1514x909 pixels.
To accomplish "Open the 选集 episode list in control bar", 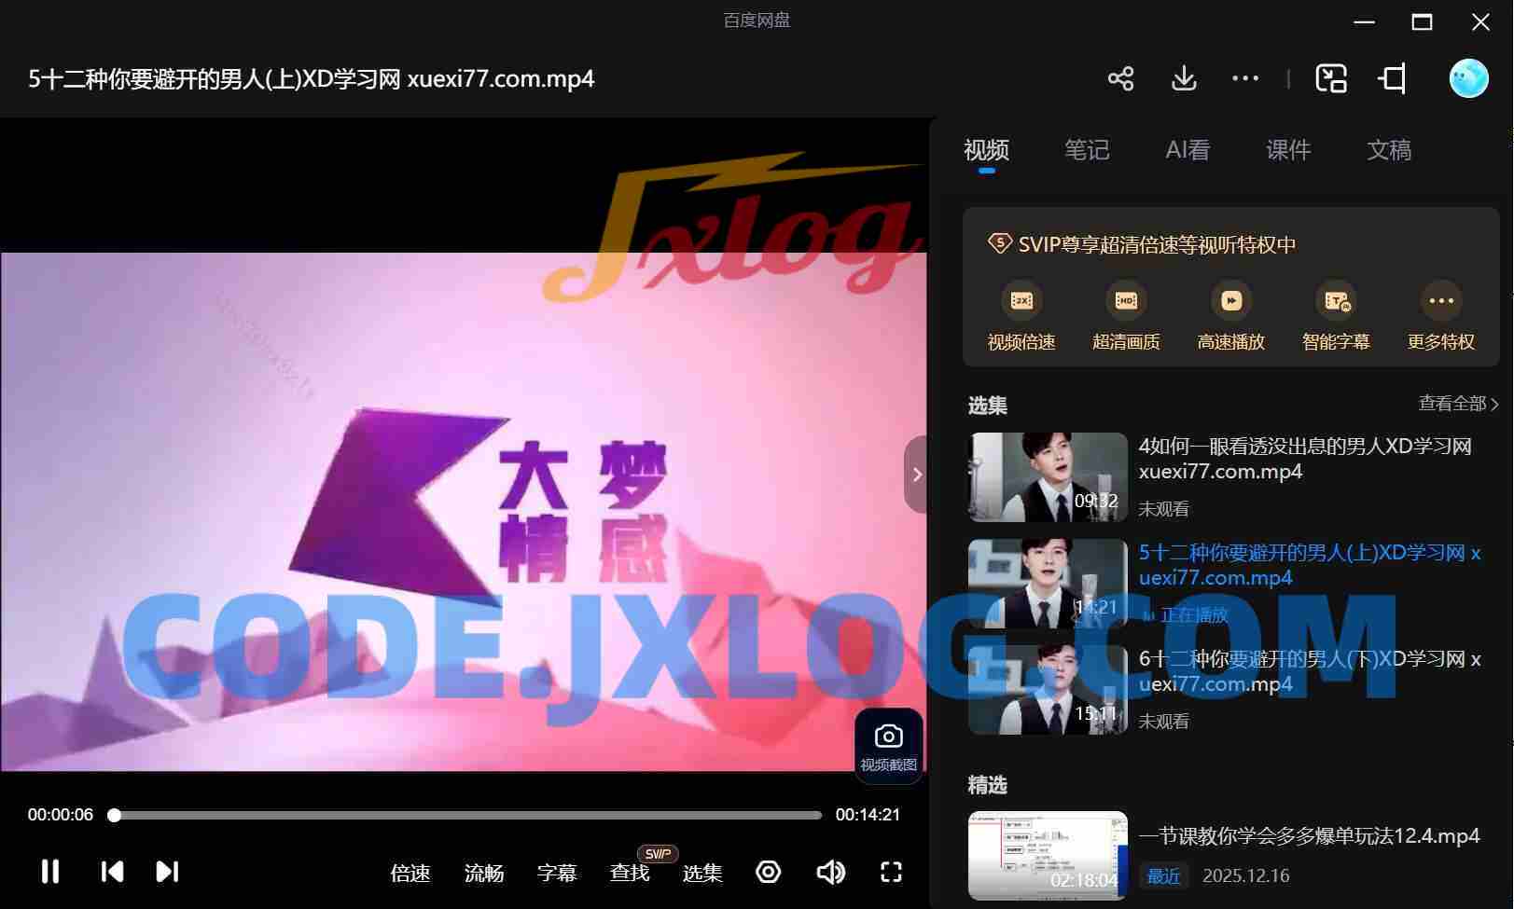I will pyautogui.click(x=702, y=873).
